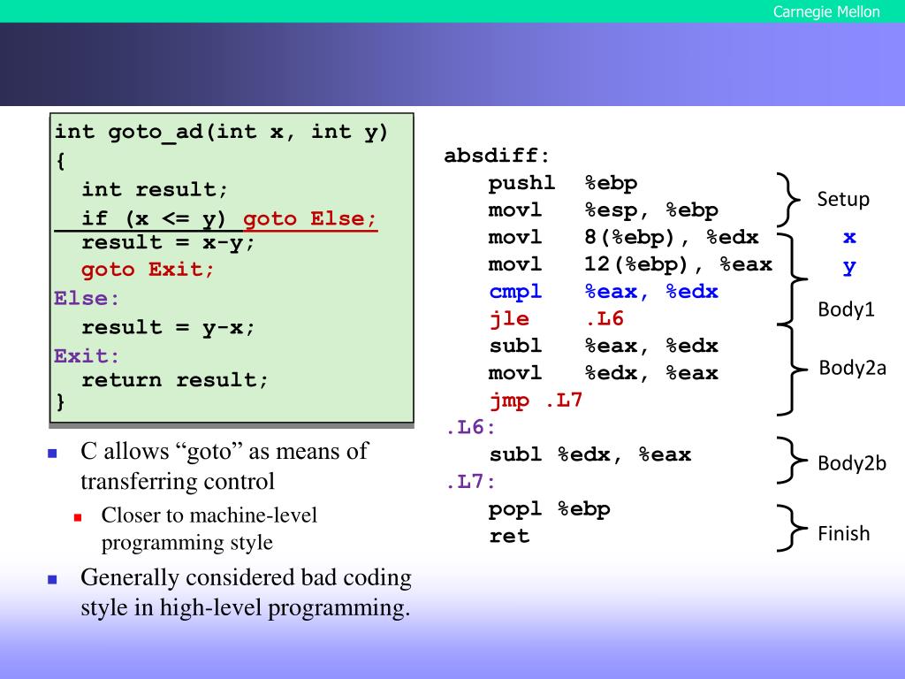Click the blue bullet before "Generally considered"
The image size is (905, 679).
52,580
